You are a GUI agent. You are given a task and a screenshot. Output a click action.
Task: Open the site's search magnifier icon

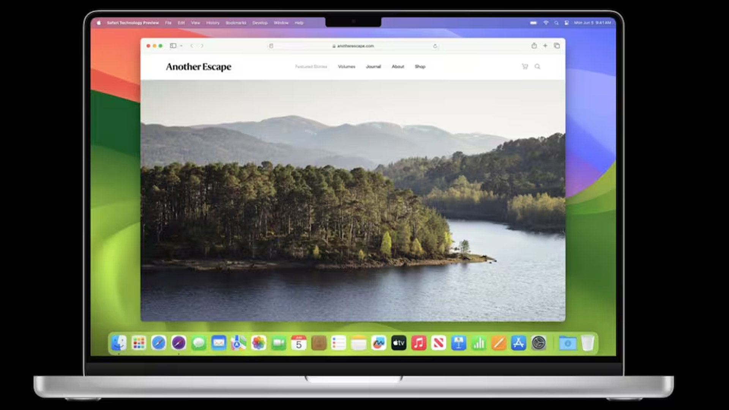(538, 66)
